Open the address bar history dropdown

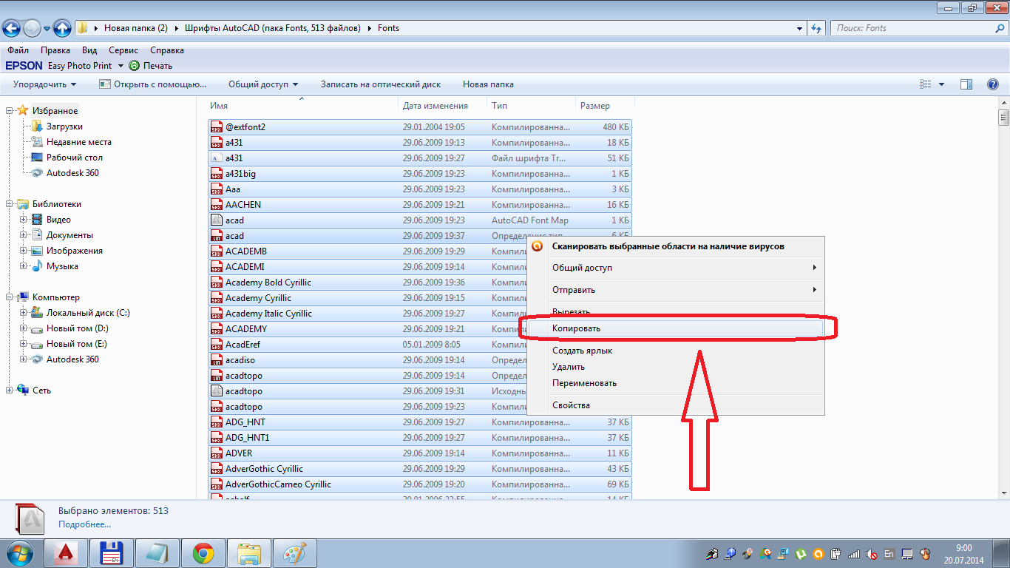[x=800, y=28]
